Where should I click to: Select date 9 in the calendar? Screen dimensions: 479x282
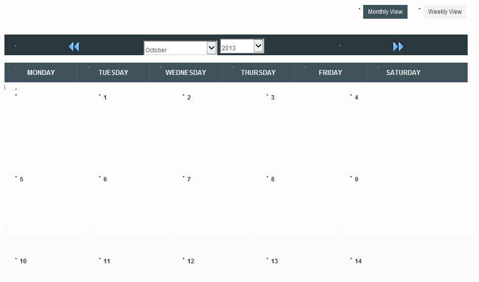click(356, 179)
